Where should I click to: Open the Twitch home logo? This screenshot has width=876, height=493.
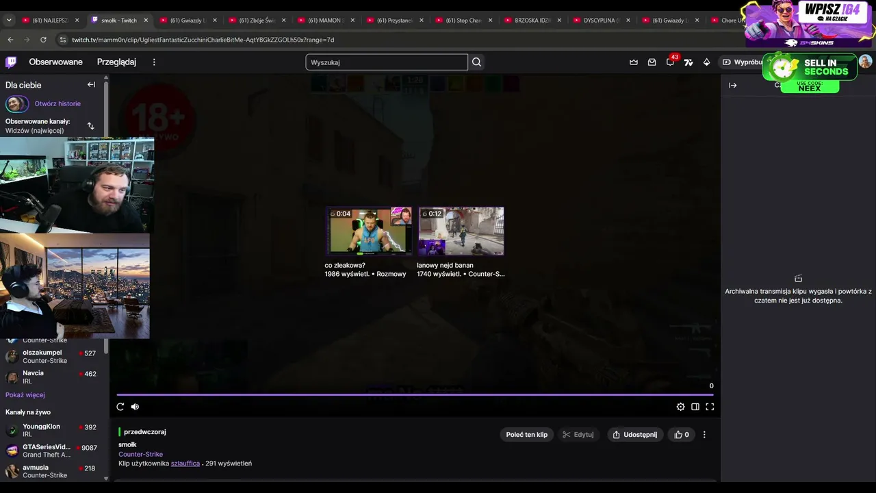(11, 62)
